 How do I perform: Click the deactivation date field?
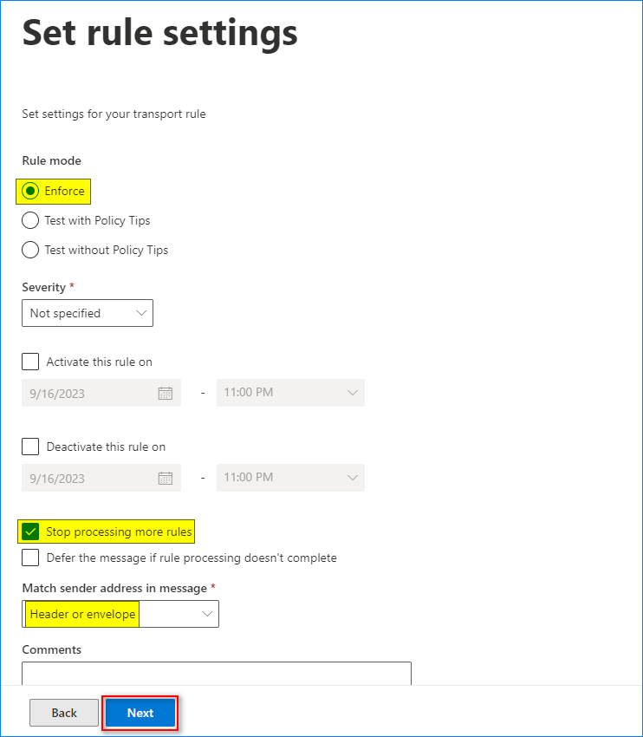pyautogui.click(x=101, y=478)
